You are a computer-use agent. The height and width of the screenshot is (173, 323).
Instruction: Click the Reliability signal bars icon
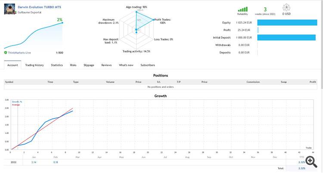click(242, 9)
